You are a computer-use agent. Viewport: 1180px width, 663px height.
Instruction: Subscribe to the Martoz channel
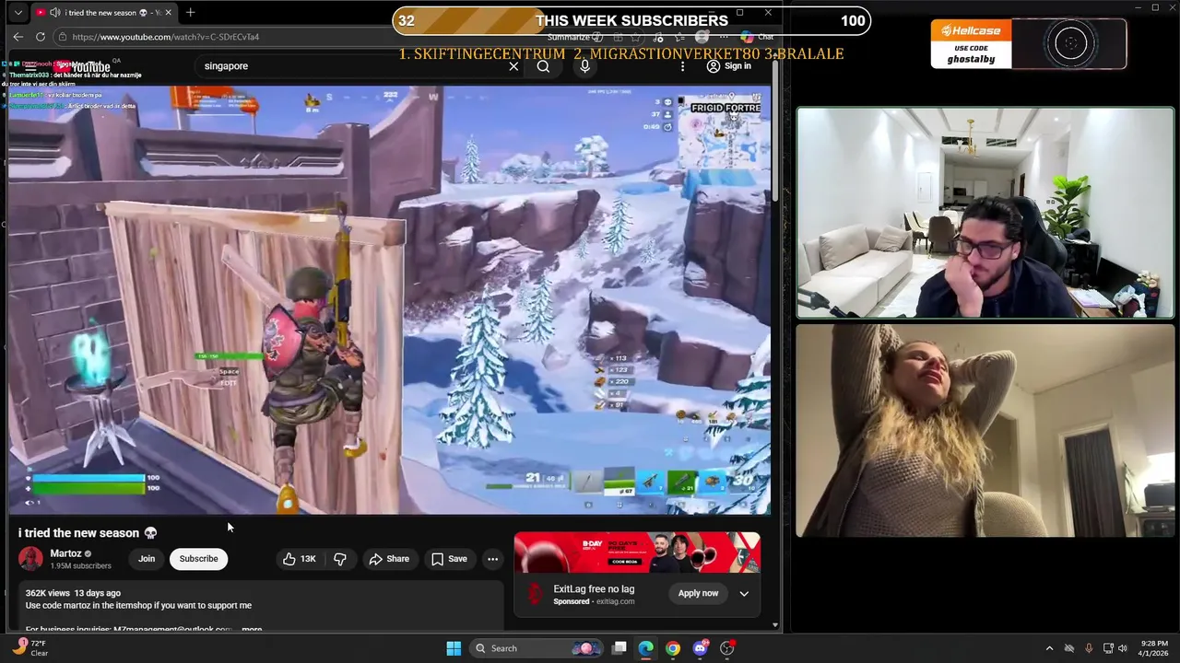click(x=198, y=559)
